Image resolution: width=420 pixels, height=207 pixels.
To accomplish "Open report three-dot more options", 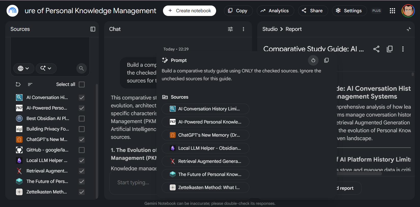I will (x=403, y=49).
